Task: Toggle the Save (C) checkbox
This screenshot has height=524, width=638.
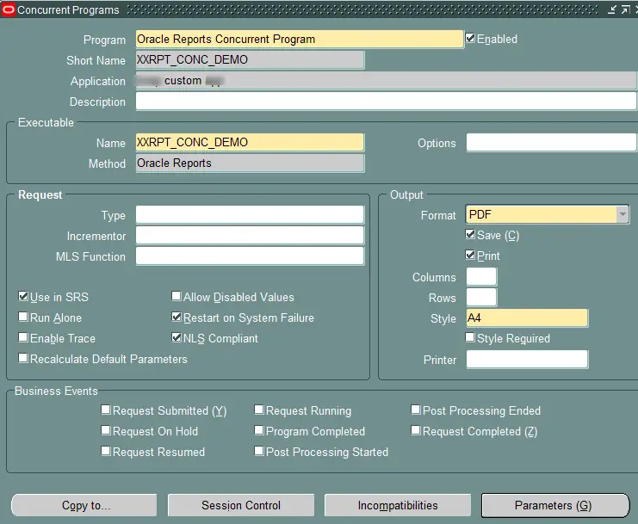Action: pos(470,234)
